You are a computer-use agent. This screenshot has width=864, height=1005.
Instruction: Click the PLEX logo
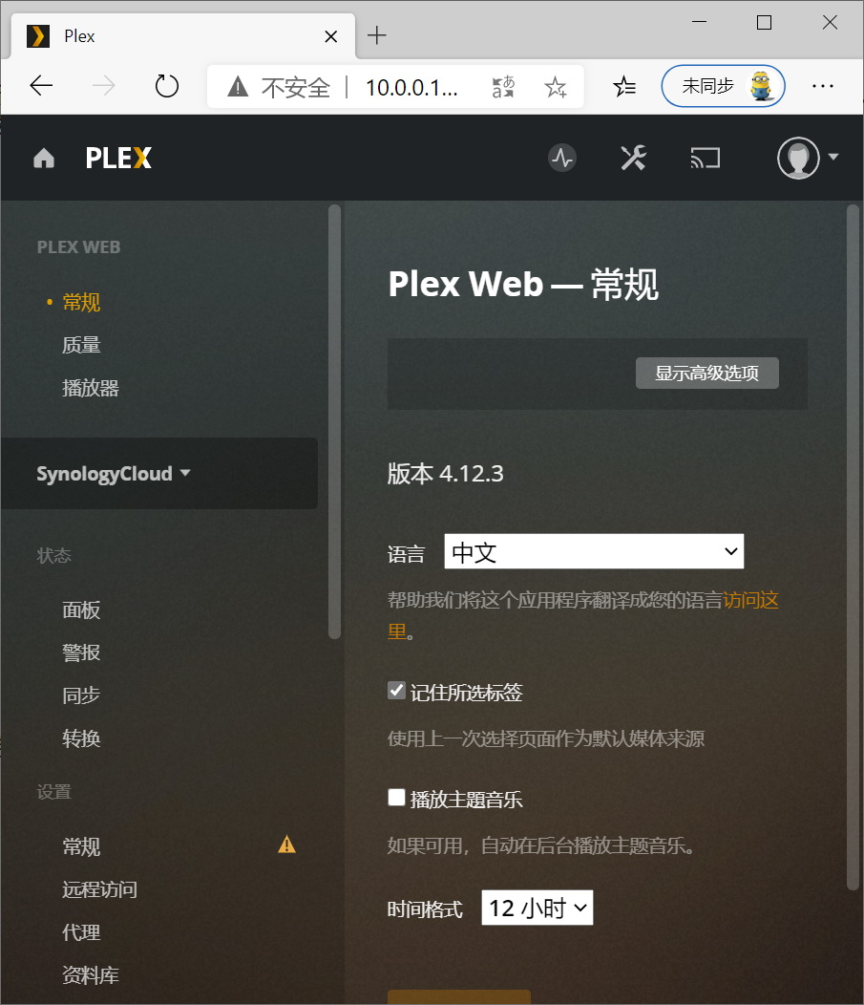[118, 159]
